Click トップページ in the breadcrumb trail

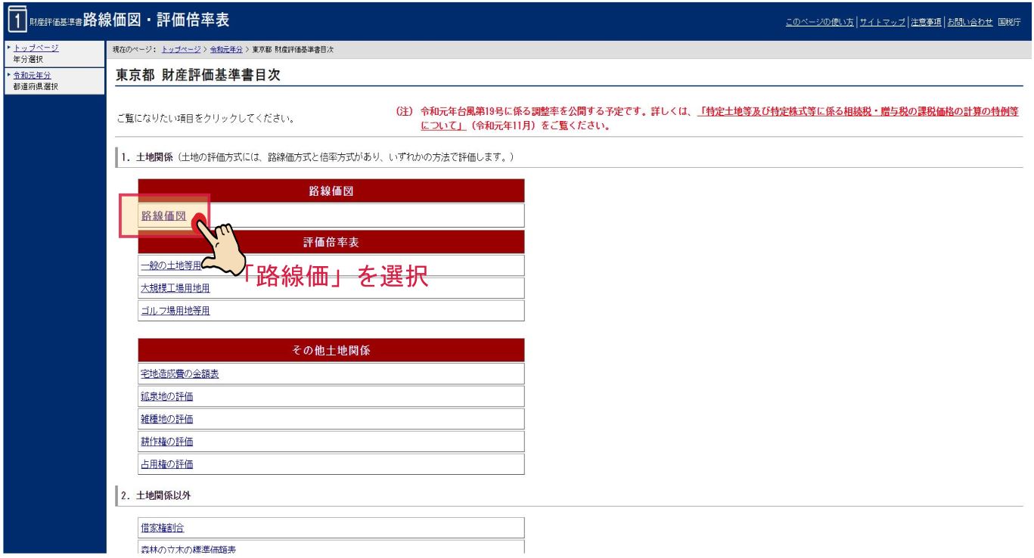pos(181,49)
